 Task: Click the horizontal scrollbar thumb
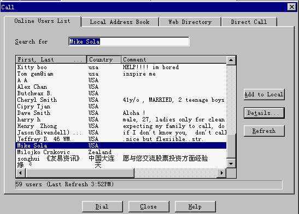click(80, 173)
